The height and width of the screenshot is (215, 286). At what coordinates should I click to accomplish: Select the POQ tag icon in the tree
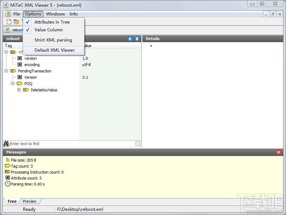19,84
